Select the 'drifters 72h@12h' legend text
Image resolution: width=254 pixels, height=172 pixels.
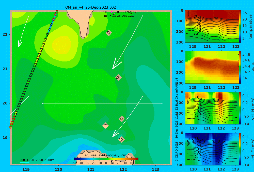[126, 12]
